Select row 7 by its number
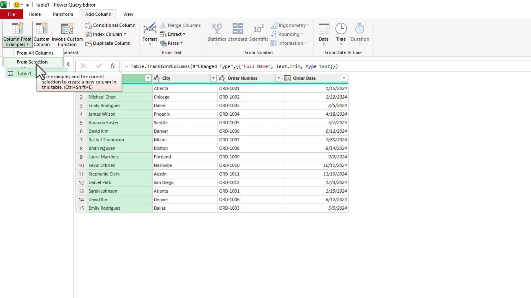 [81, 140]
